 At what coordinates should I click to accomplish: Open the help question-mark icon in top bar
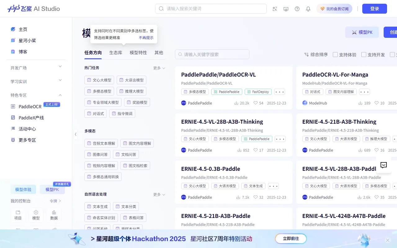pyautogui.click(x=297, y=9)
